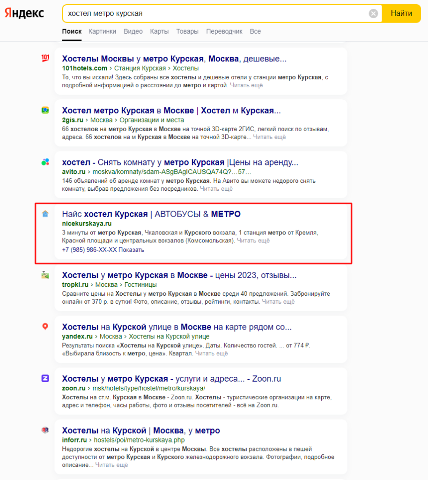Open result Хостелы на Курской | Москва, у метро

point(141,430)
